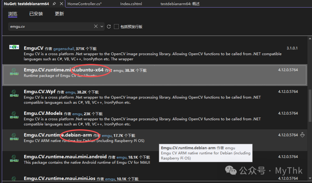Viewport: 312px width, 183px height.
Task: Click version 4.12.0.5764 of Emgu.CV.Models
Action: pyautogui.click(x=288, y=113)
